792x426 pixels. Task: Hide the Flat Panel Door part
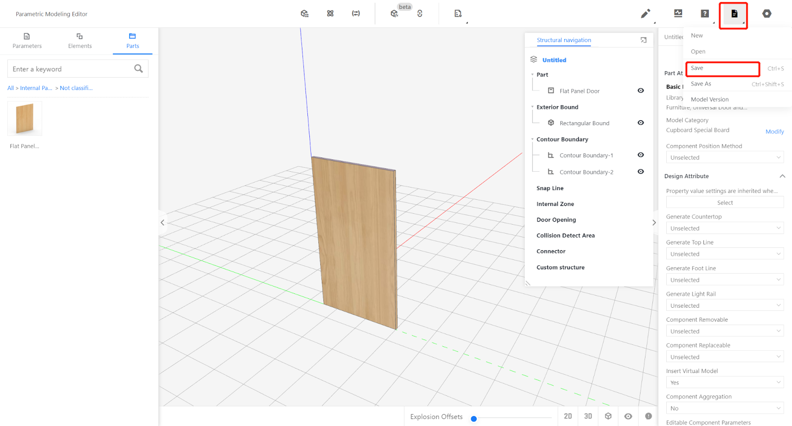pyautogui.click(x=641, y=91)
